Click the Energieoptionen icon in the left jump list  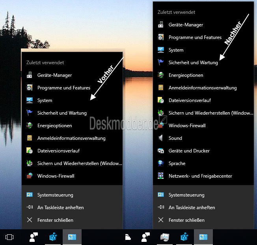pyautogui.click(x=30, y=126)
